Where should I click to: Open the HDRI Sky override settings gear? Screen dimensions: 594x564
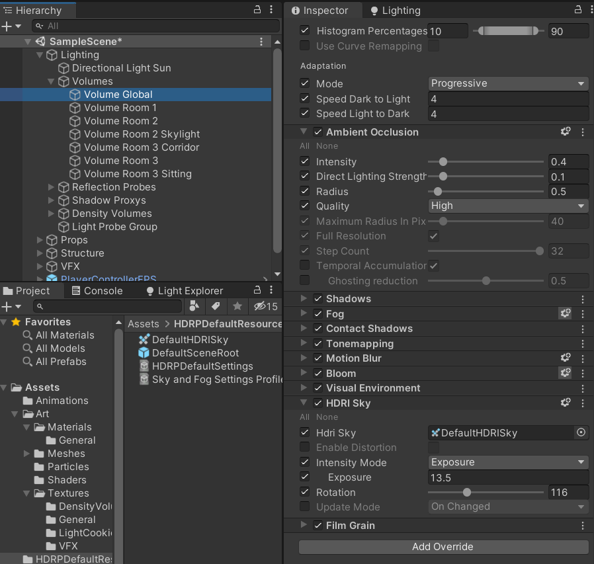pos(566,403)
